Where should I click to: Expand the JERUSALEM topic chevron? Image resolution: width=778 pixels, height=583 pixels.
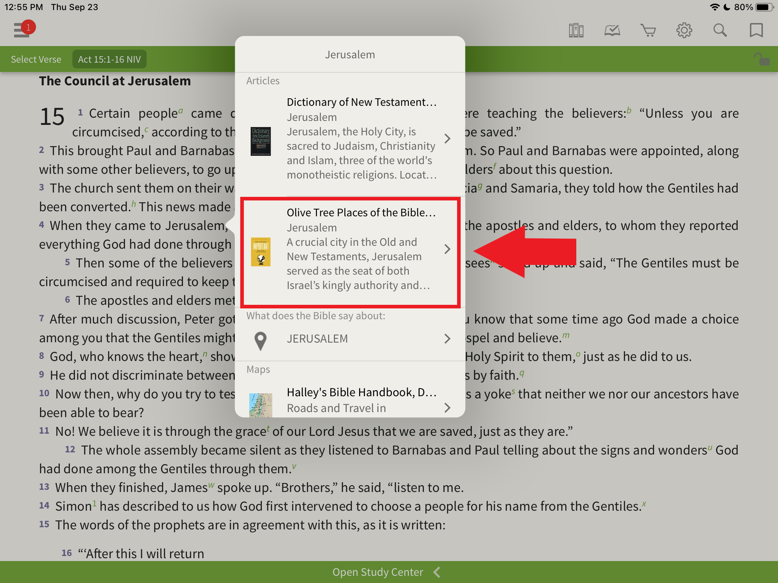click(447, 339)
